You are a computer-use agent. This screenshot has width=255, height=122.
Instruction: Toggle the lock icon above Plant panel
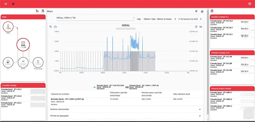click(x=43, y=11)
